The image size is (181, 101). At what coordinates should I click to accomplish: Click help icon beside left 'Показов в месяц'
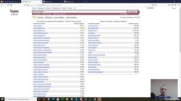[84, 24]
